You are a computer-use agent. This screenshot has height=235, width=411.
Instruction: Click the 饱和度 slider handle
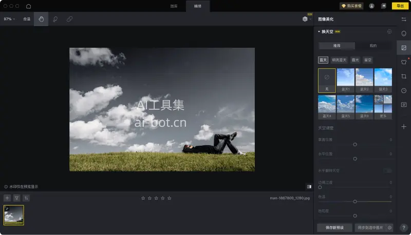pyautogui.click(x=355, y=216)
